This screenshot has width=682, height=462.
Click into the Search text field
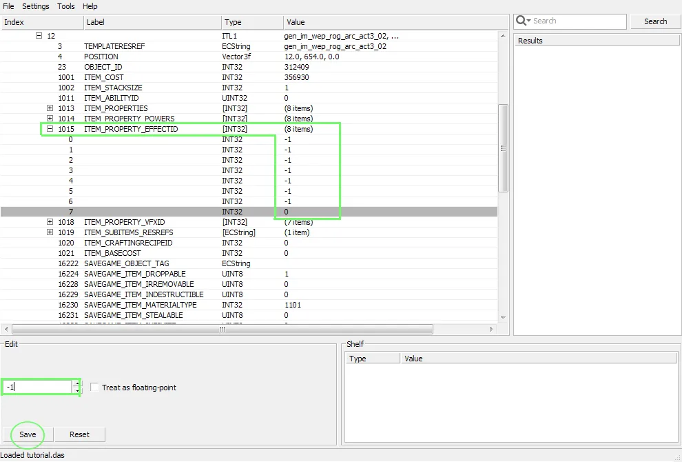pos(575,21)
